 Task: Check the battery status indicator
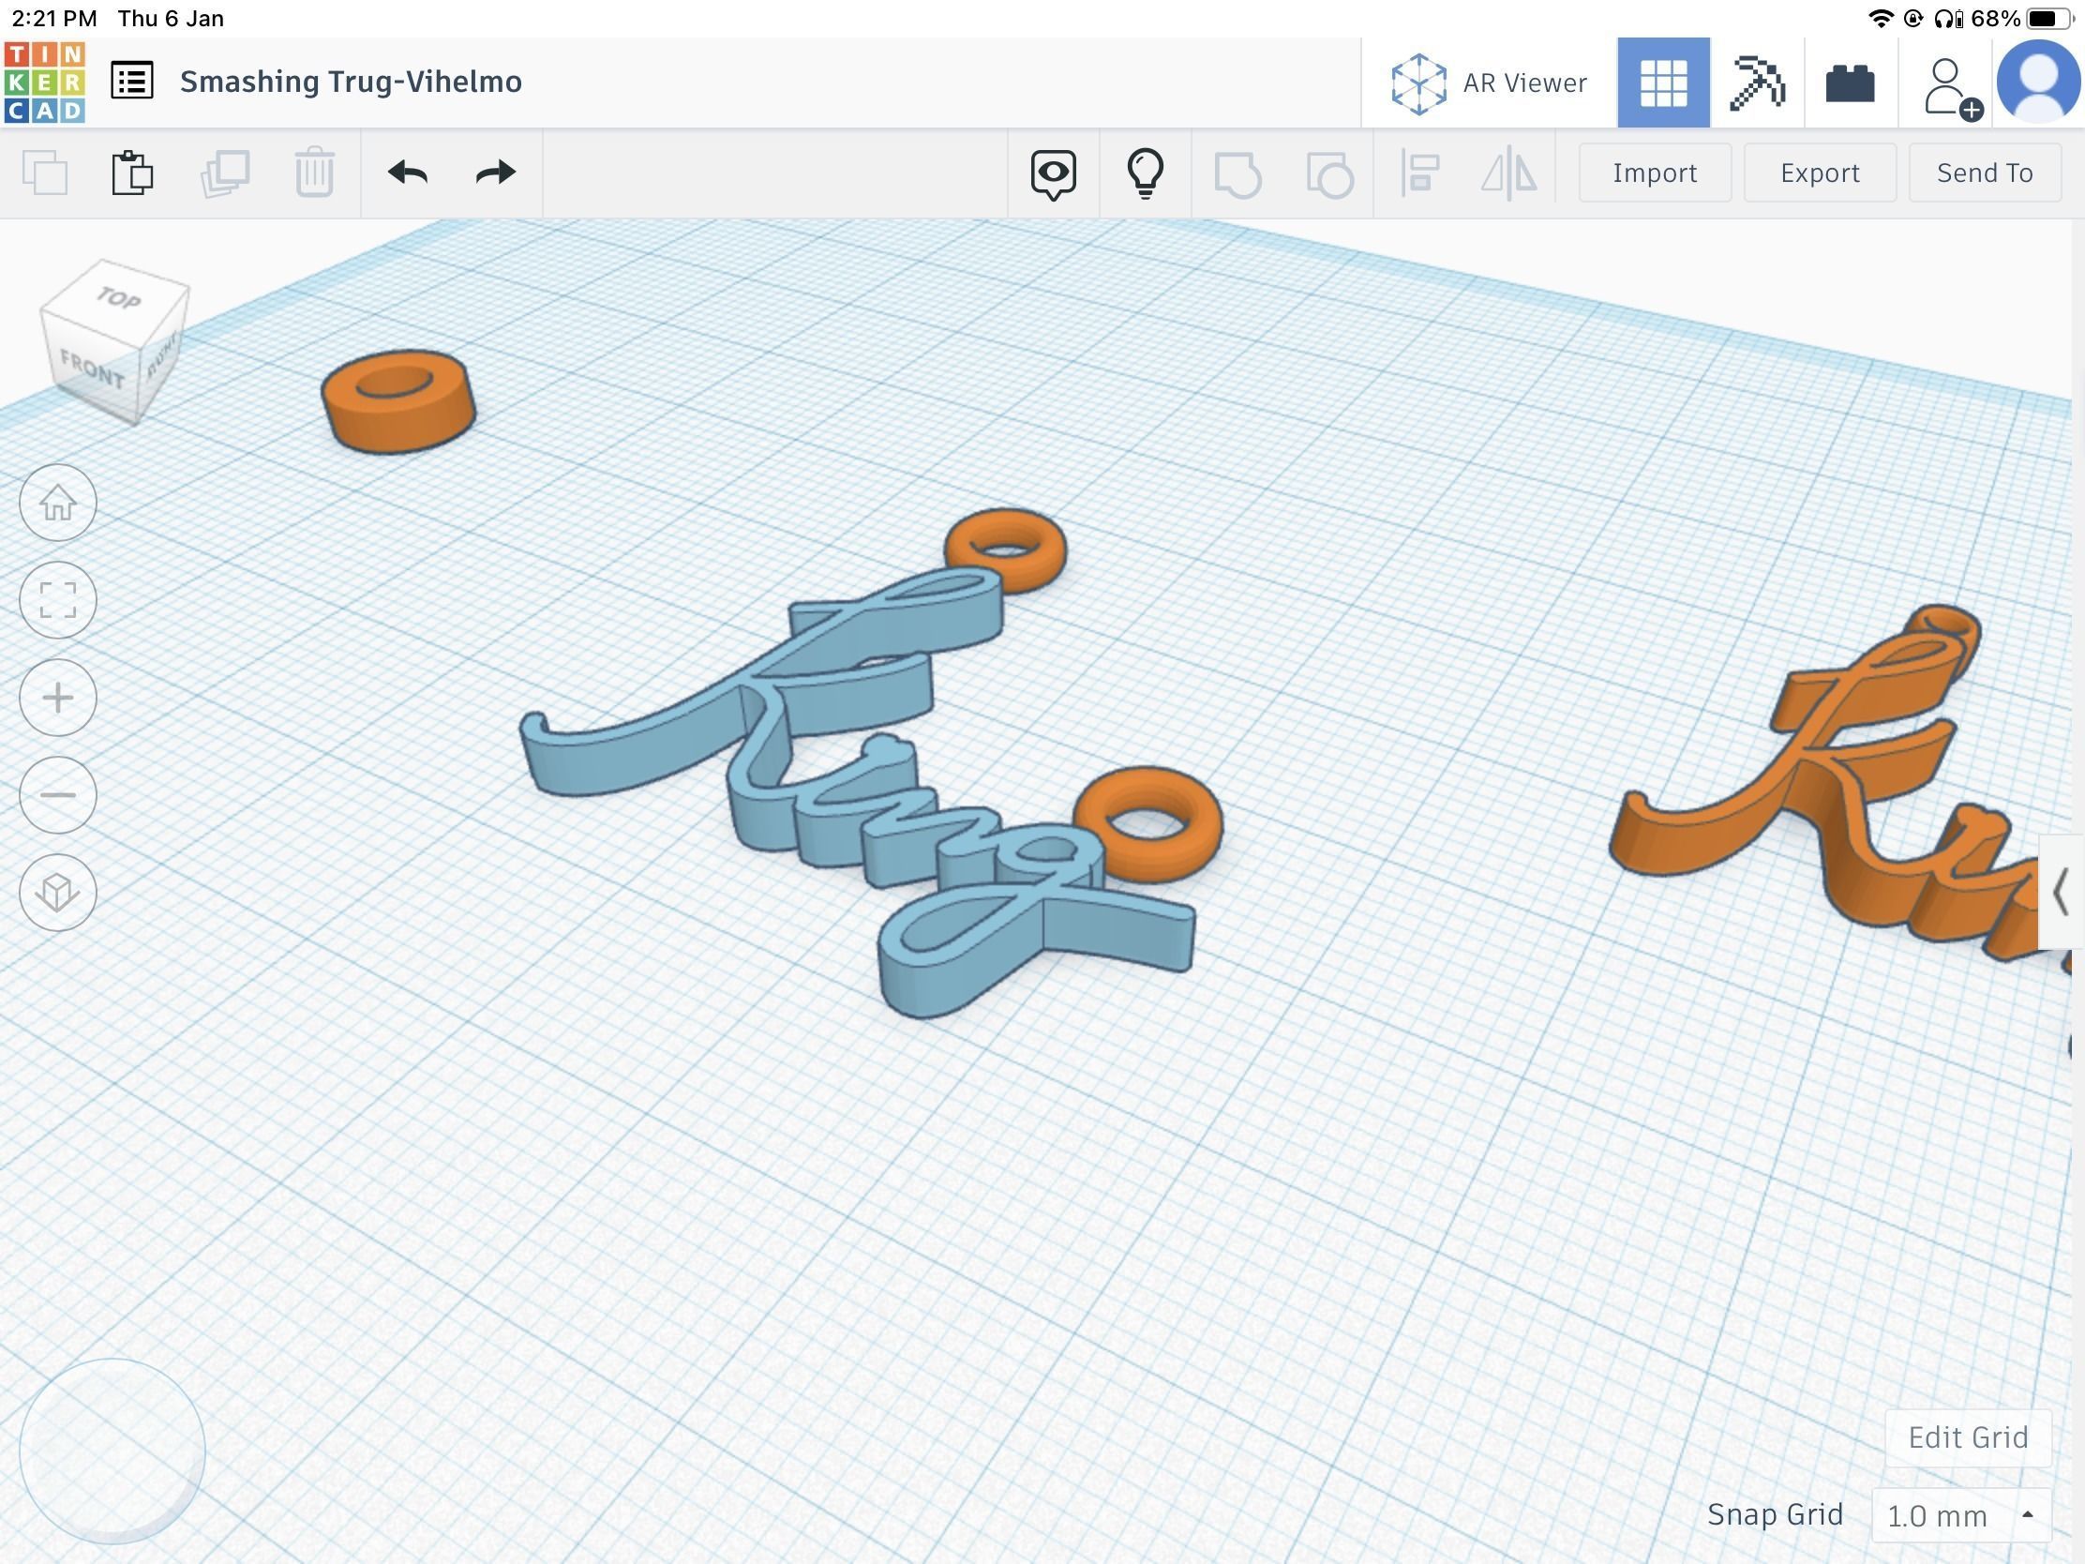[2048, 18]
